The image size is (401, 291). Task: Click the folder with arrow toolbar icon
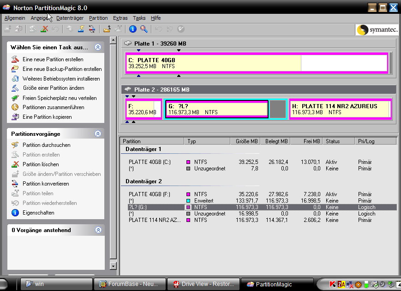(x=107, y=29)
